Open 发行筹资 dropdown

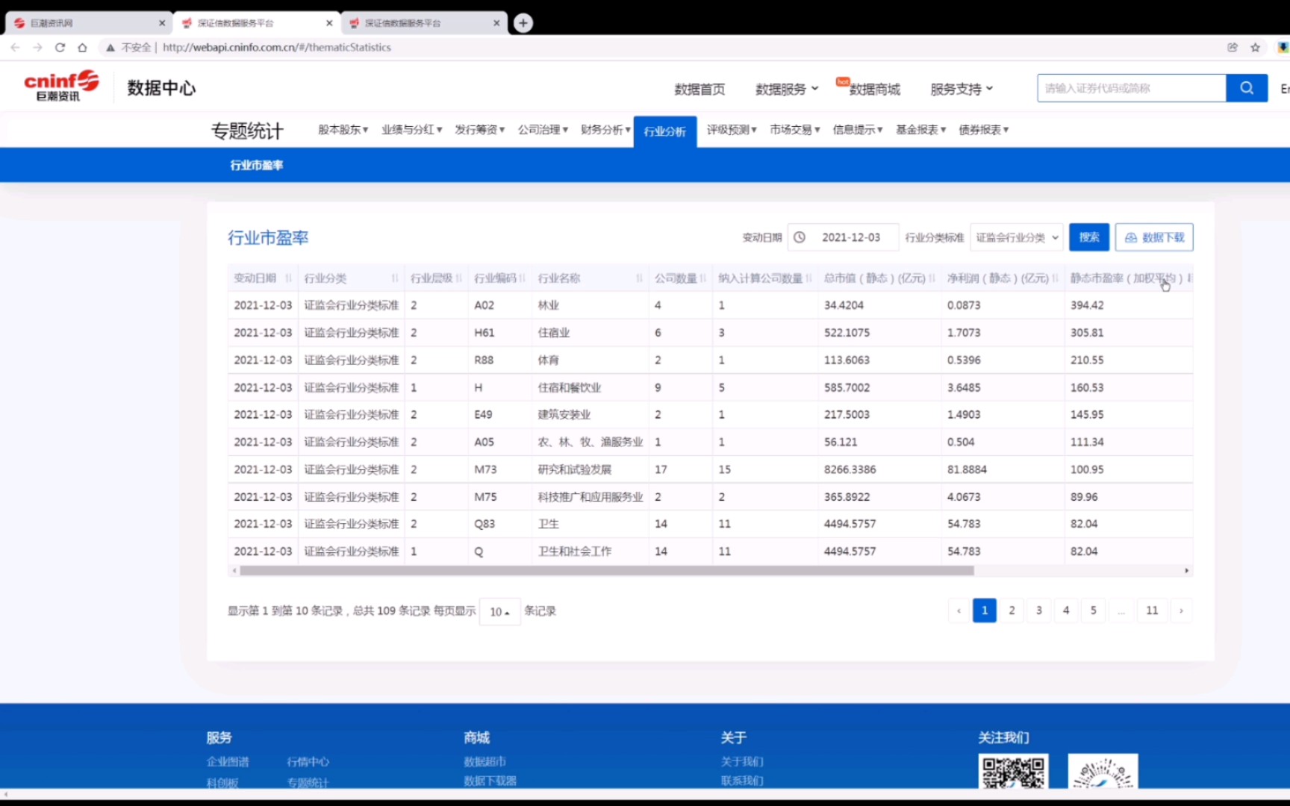[x=479, y=130]
